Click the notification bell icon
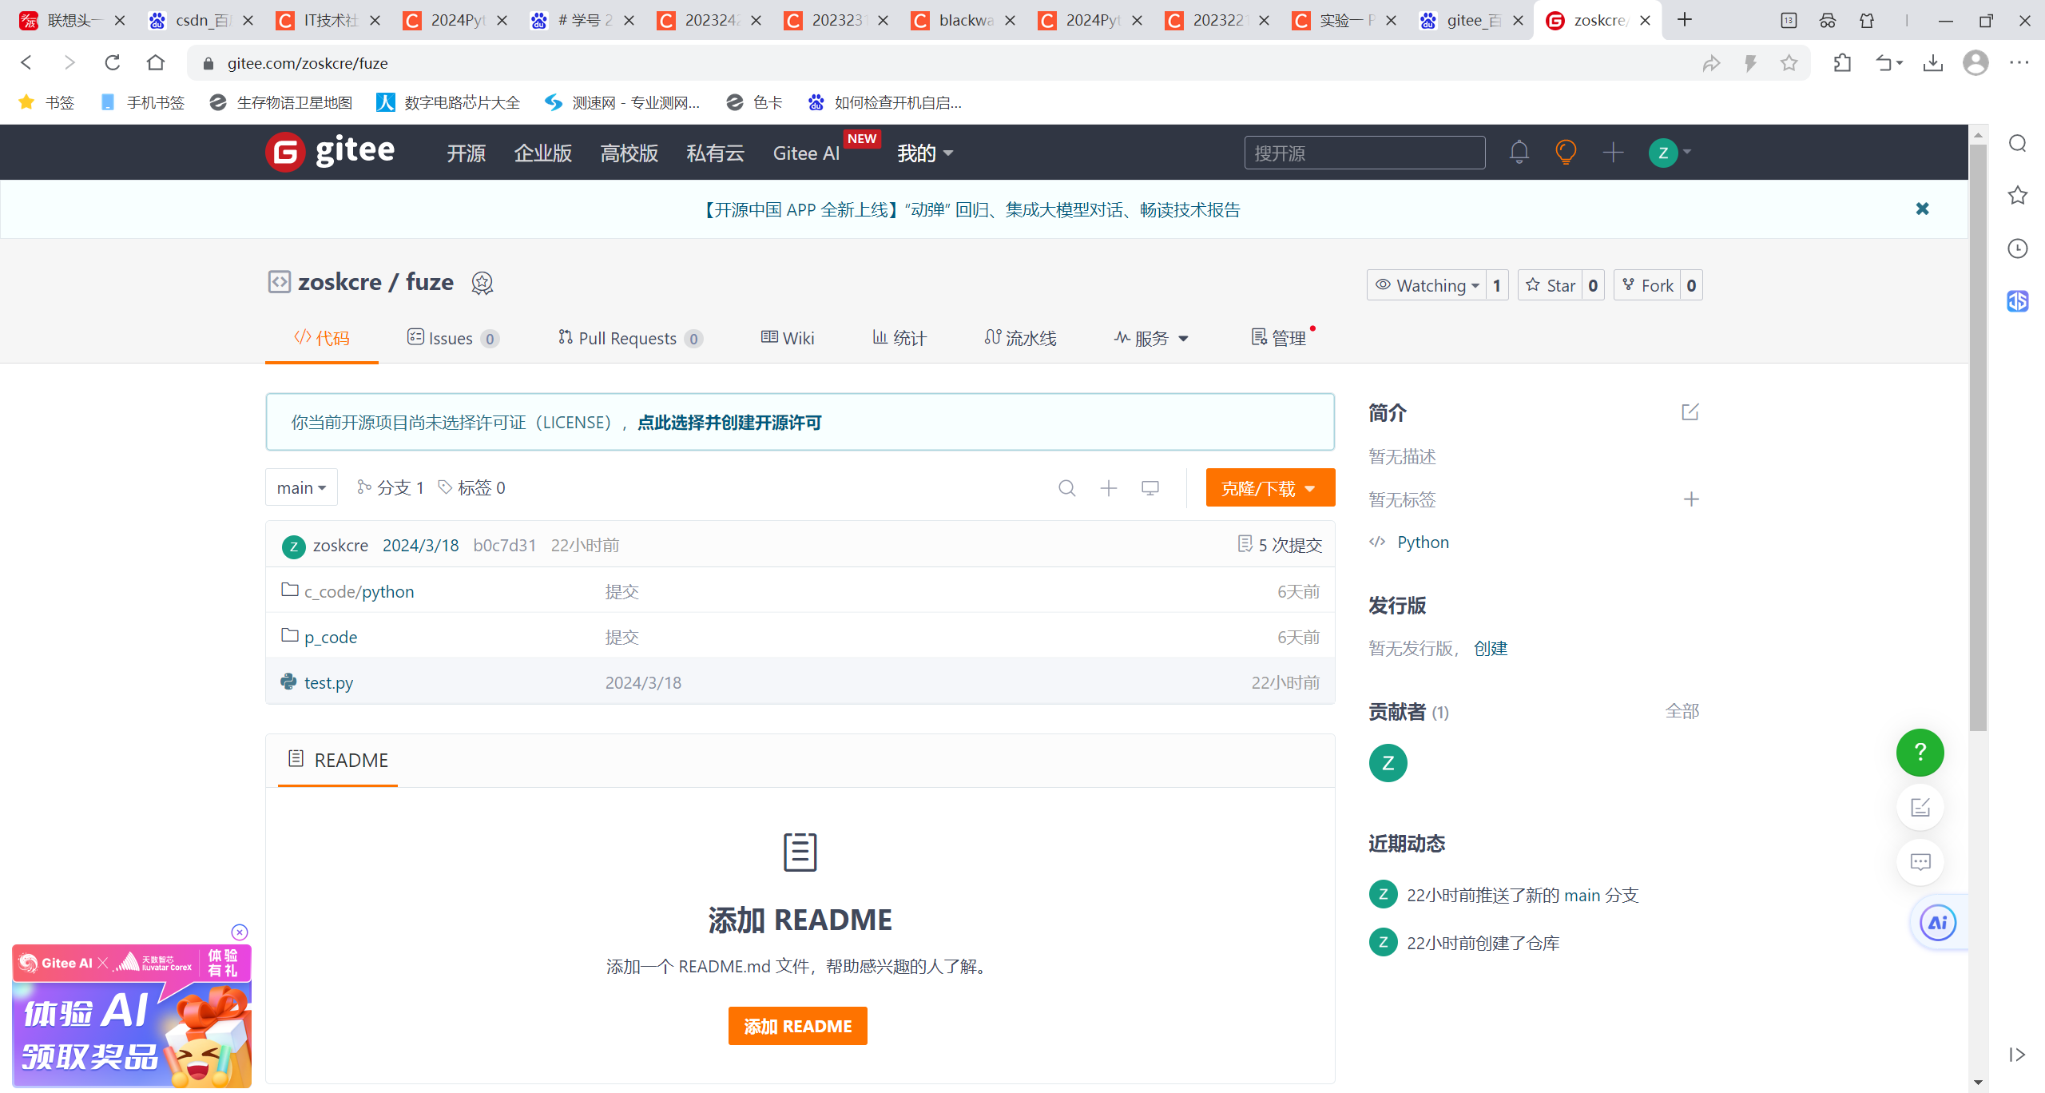Image resolution: width=2045 pixels, height=1093 pixels. (1519, 152)
